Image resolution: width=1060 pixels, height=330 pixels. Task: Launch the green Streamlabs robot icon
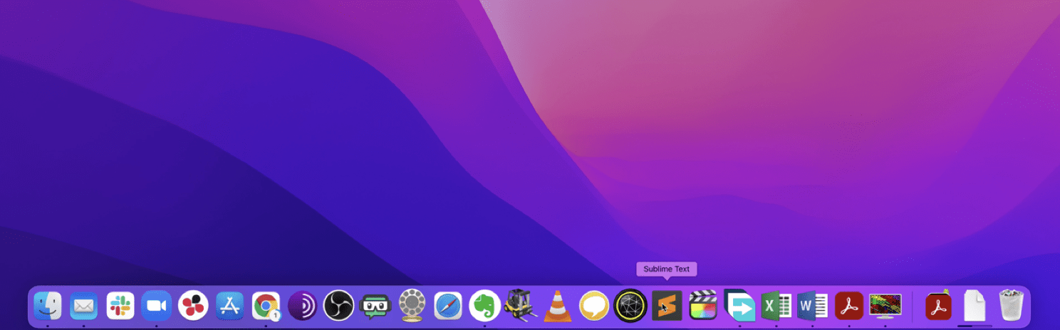(x=375, y=306)
